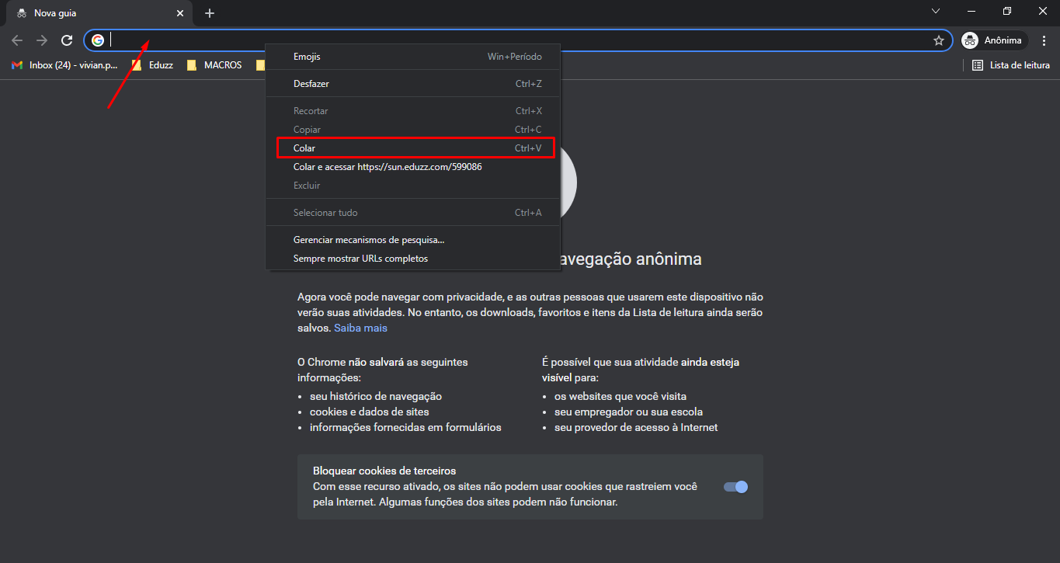Screen dimensions: 1060x563
Task: Open new tab with plus icon
Action: point(210,13)
